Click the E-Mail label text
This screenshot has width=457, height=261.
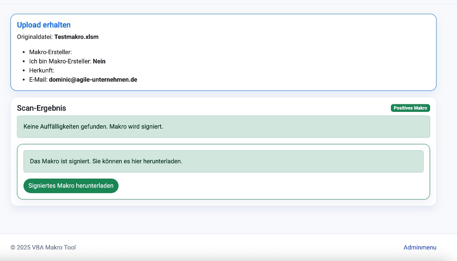(38, 79)
